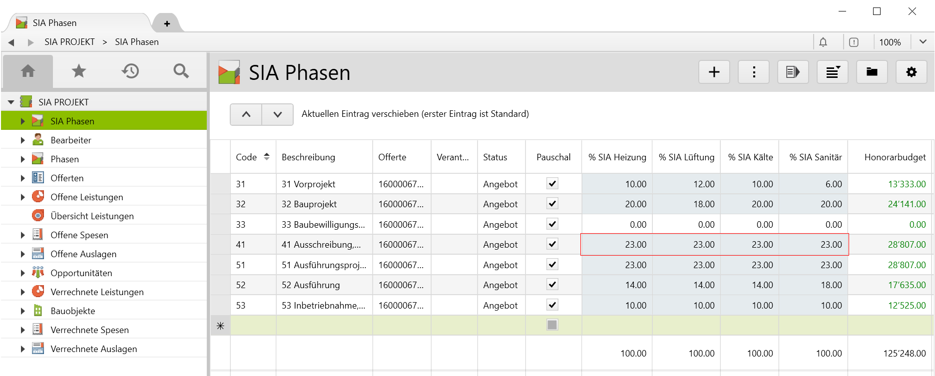Toggle Pauschal checkbox for 52 Ausführung
935x376 pixels.
[552, 285]
